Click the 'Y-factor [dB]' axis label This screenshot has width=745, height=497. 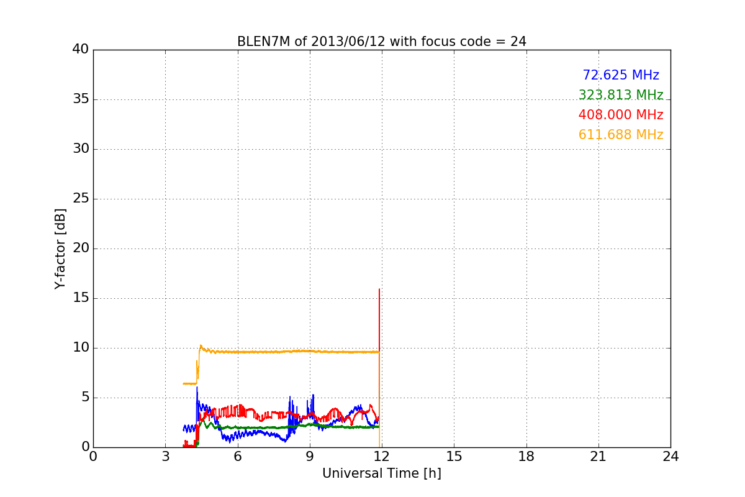pyautogui.click(x=60, y=248)
